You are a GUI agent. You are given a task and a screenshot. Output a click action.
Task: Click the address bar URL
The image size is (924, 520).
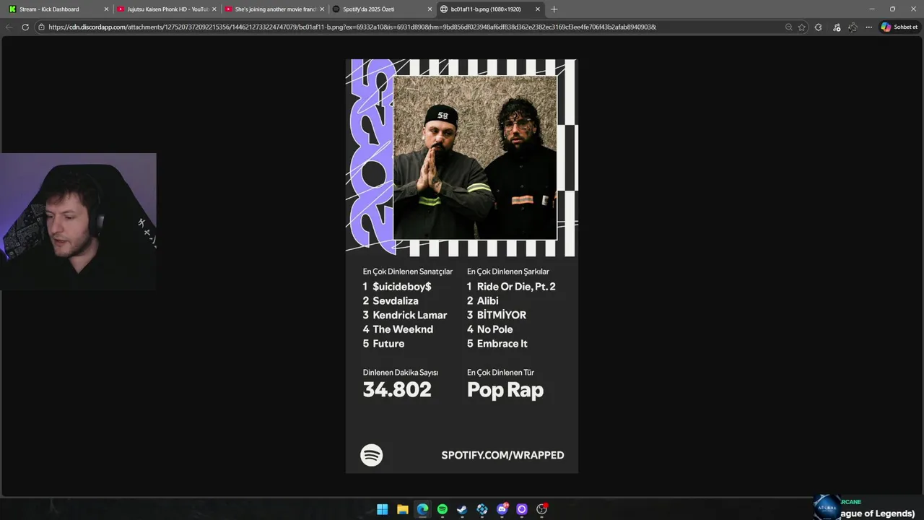[x=352, y=27]
